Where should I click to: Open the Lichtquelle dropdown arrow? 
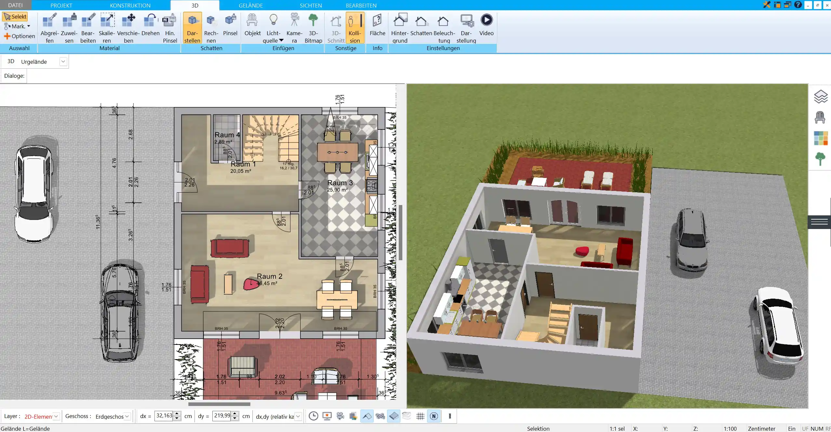[x=281, y=40]
